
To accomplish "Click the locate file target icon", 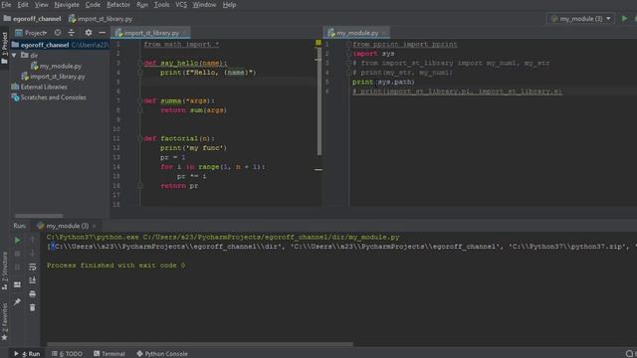I will [x=58, y=33].
